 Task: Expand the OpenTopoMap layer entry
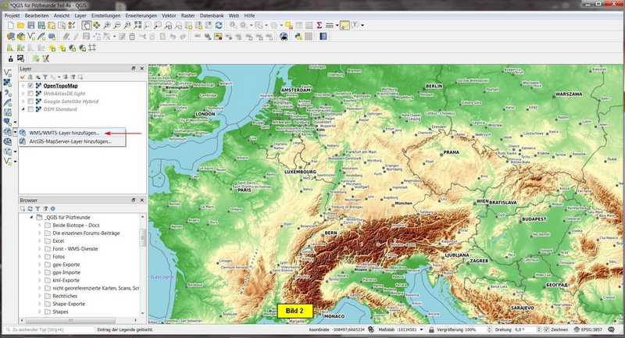[x=23, y=86]
